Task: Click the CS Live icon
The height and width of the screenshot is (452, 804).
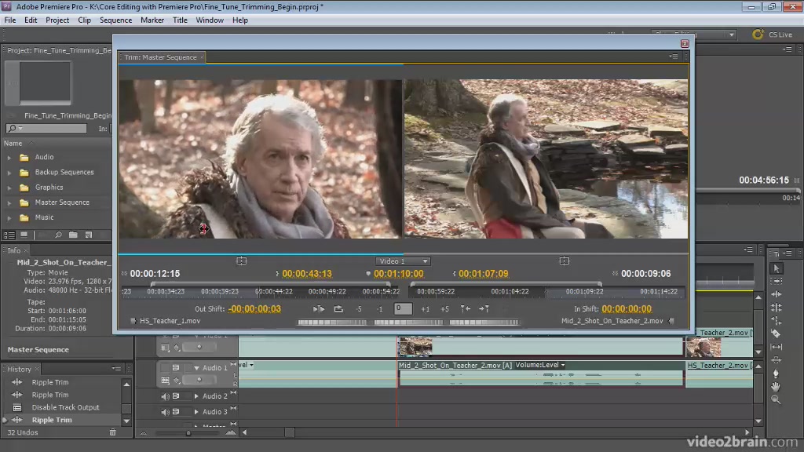Action: (x=758, y=35)
